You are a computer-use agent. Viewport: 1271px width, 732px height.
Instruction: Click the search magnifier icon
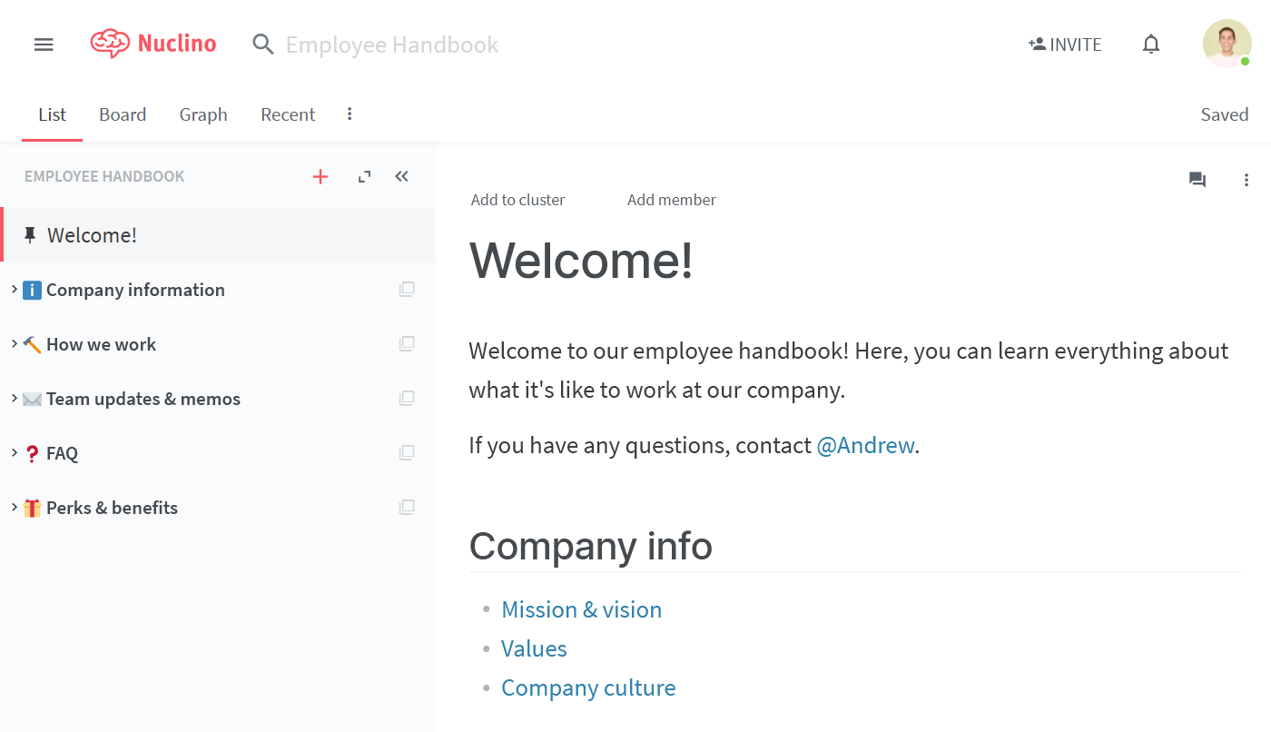[x=263, y=45]
